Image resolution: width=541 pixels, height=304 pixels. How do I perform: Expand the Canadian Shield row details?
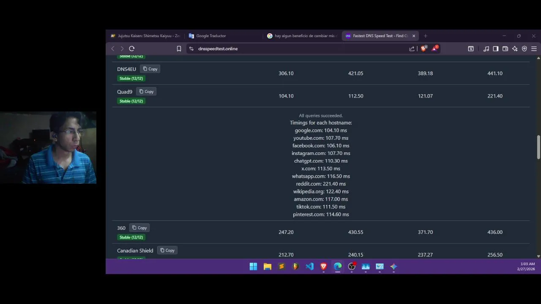tap(321, 251)
